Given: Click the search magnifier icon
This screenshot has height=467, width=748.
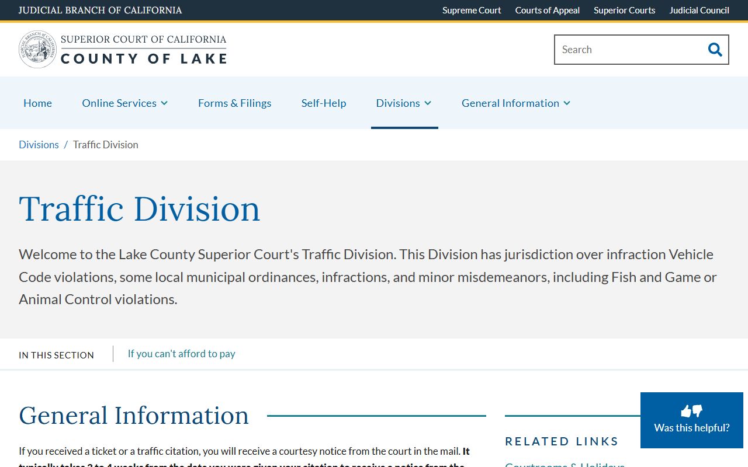Looking at the screenshot, I should pyautogui.click(x=715, y=50).
